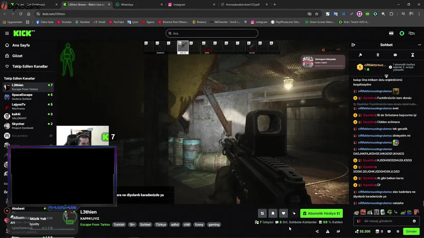Viewport: 424px width, 238px height.
Task: Open the user profile avatar in Kick header
Action: point(412,33)
